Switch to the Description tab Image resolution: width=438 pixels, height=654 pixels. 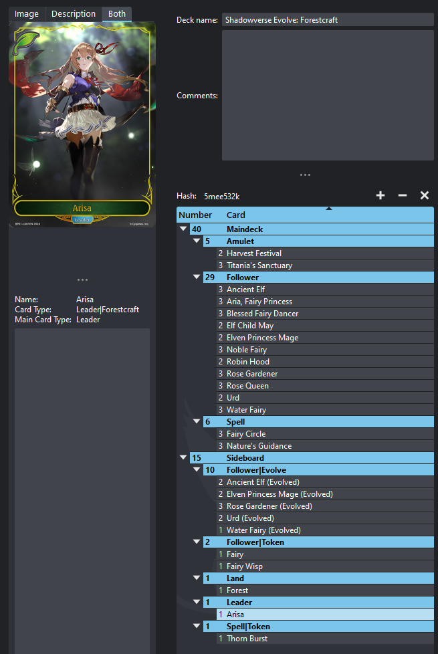(74, 14)
